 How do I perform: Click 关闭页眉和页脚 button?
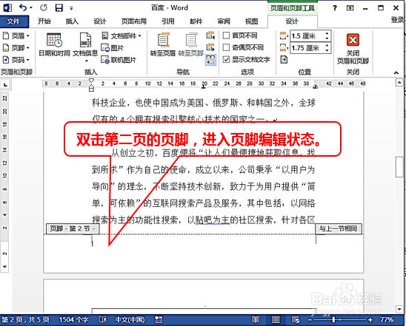(x=353, y=49)
